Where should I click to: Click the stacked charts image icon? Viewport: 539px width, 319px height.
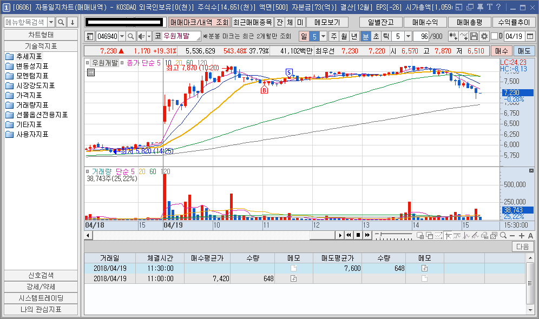(494, 236)
